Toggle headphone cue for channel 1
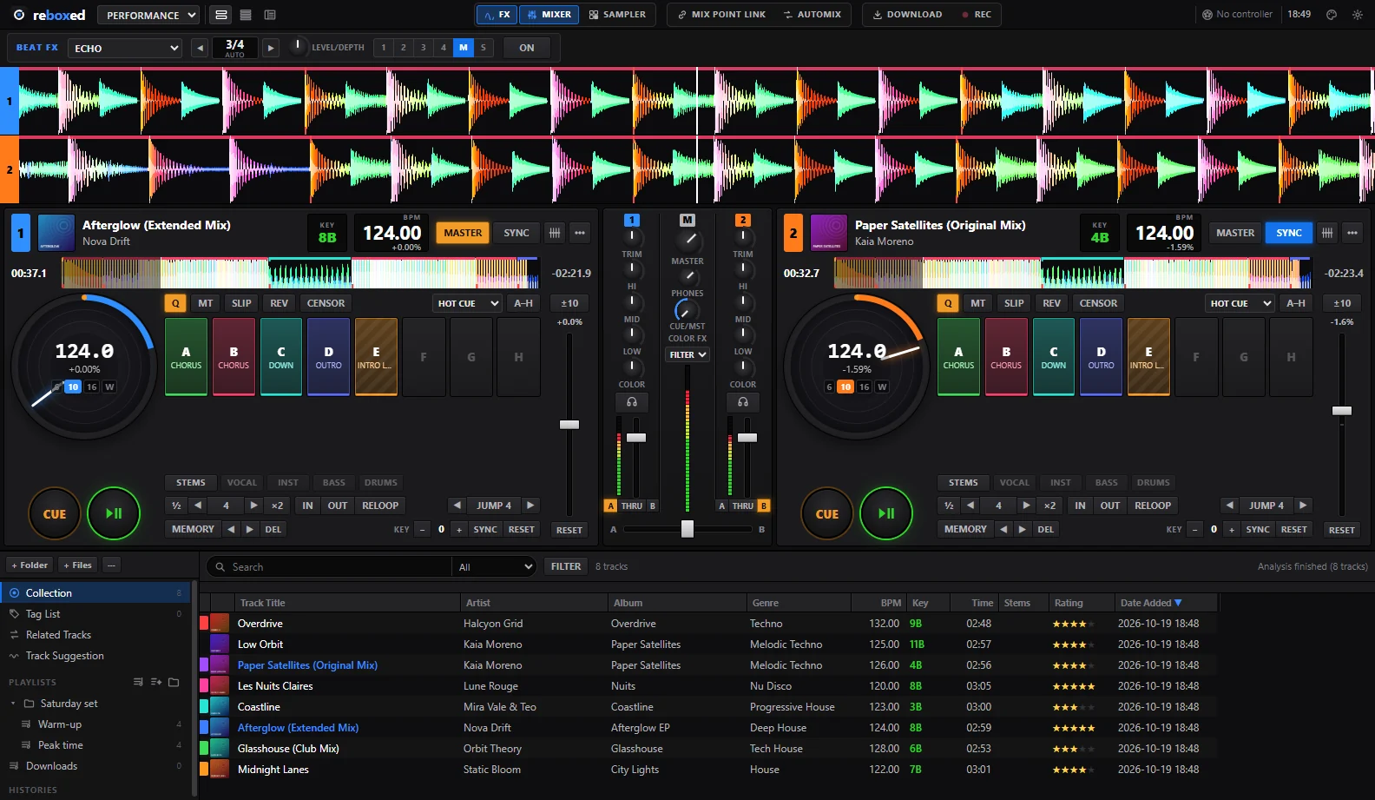Image resolution: width=1375 pixels, height=800 pixels. (x=632, y=402)
